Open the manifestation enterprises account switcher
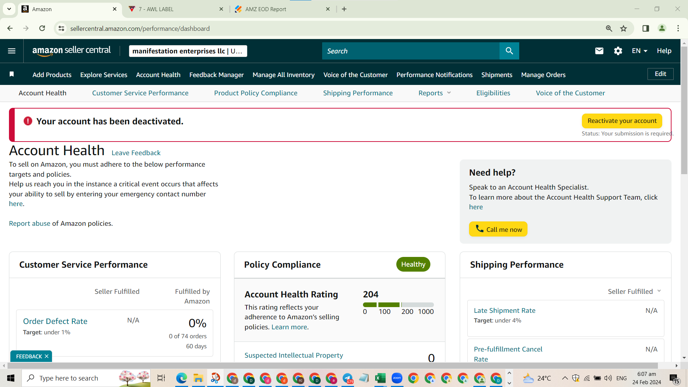The width and height of the screenshot is (688, 387). point(188,51)
